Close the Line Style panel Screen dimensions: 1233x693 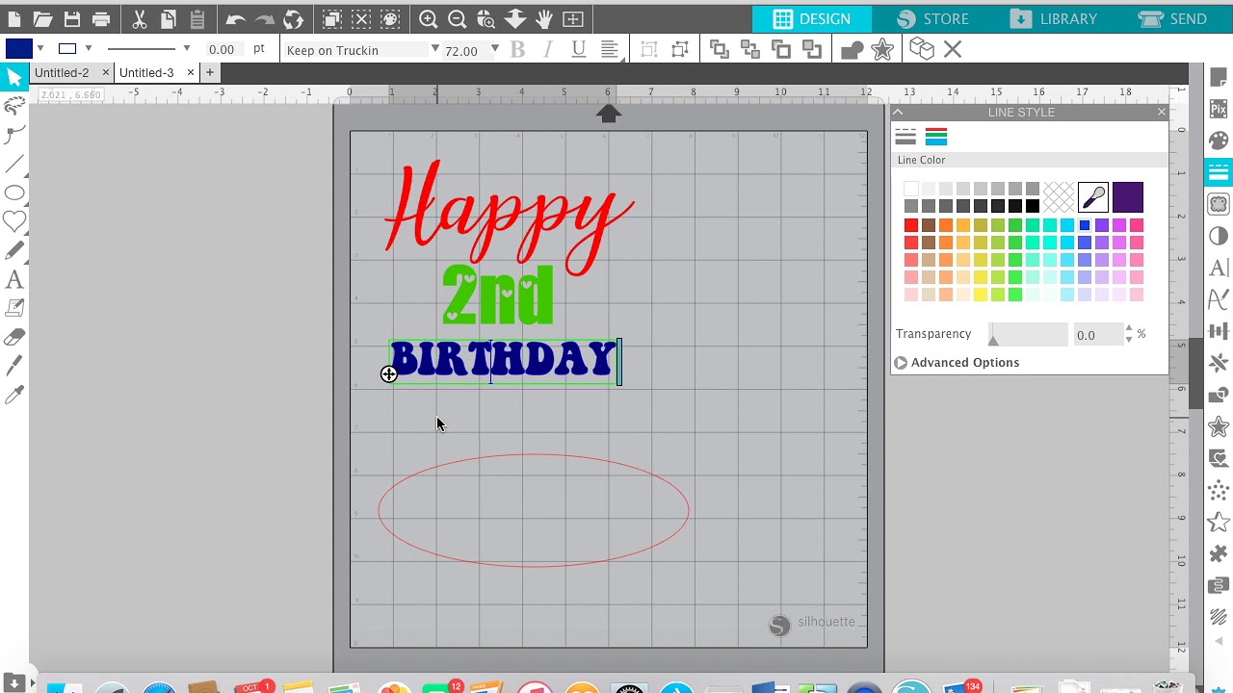tap(1161, 113)
